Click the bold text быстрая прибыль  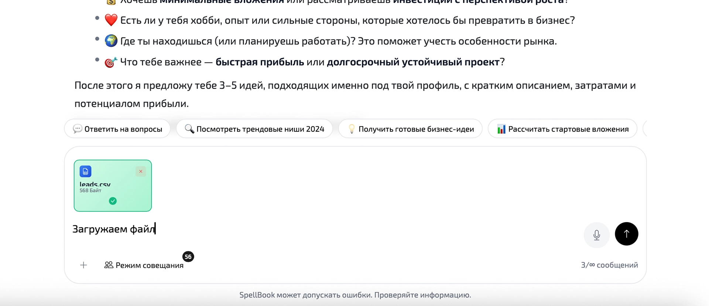click(x=260, y=62)
